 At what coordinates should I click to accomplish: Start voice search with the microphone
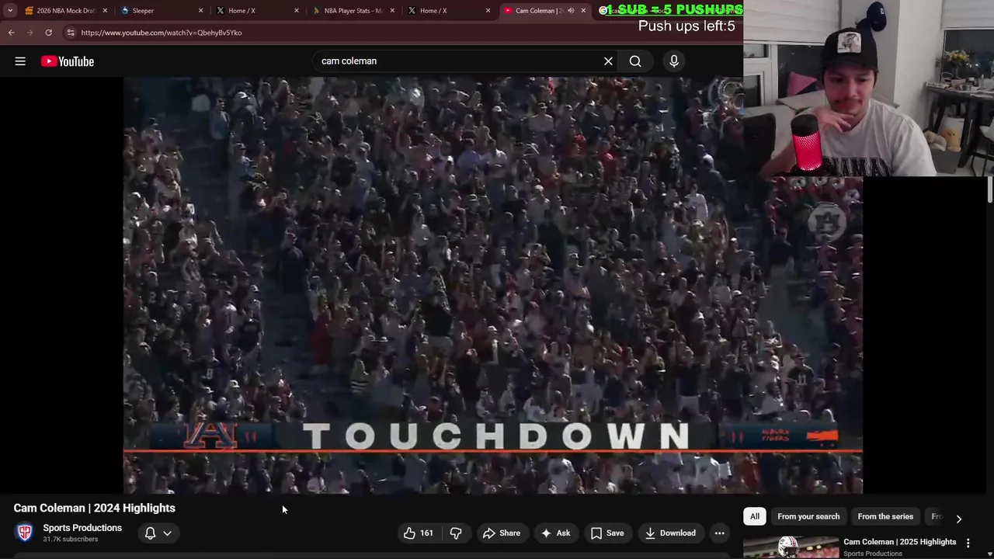674,61
